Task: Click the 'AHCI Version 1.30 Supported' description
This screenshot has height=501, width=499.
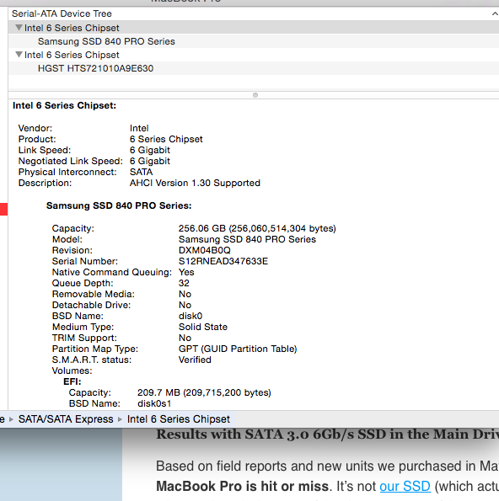Action: pyautogui.click(x=195, y=183)
